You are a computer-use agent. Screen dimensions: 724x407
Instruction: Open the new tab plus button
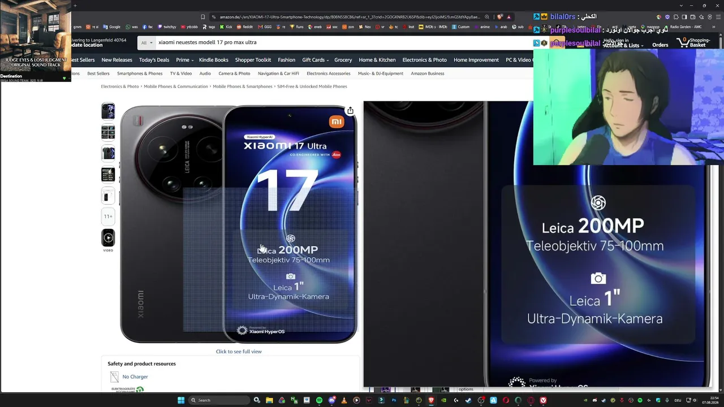[x=75, y=6]
